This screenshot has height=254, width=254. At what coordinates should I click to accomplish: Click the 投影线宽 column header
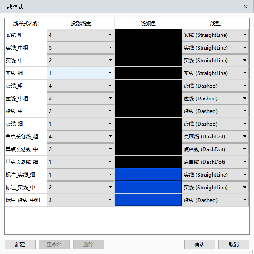tap(81, 23)
